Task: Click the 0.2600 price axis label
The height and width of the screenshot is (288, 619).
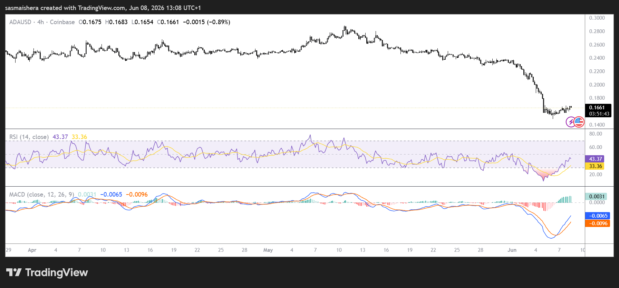Action: (597, 45)
